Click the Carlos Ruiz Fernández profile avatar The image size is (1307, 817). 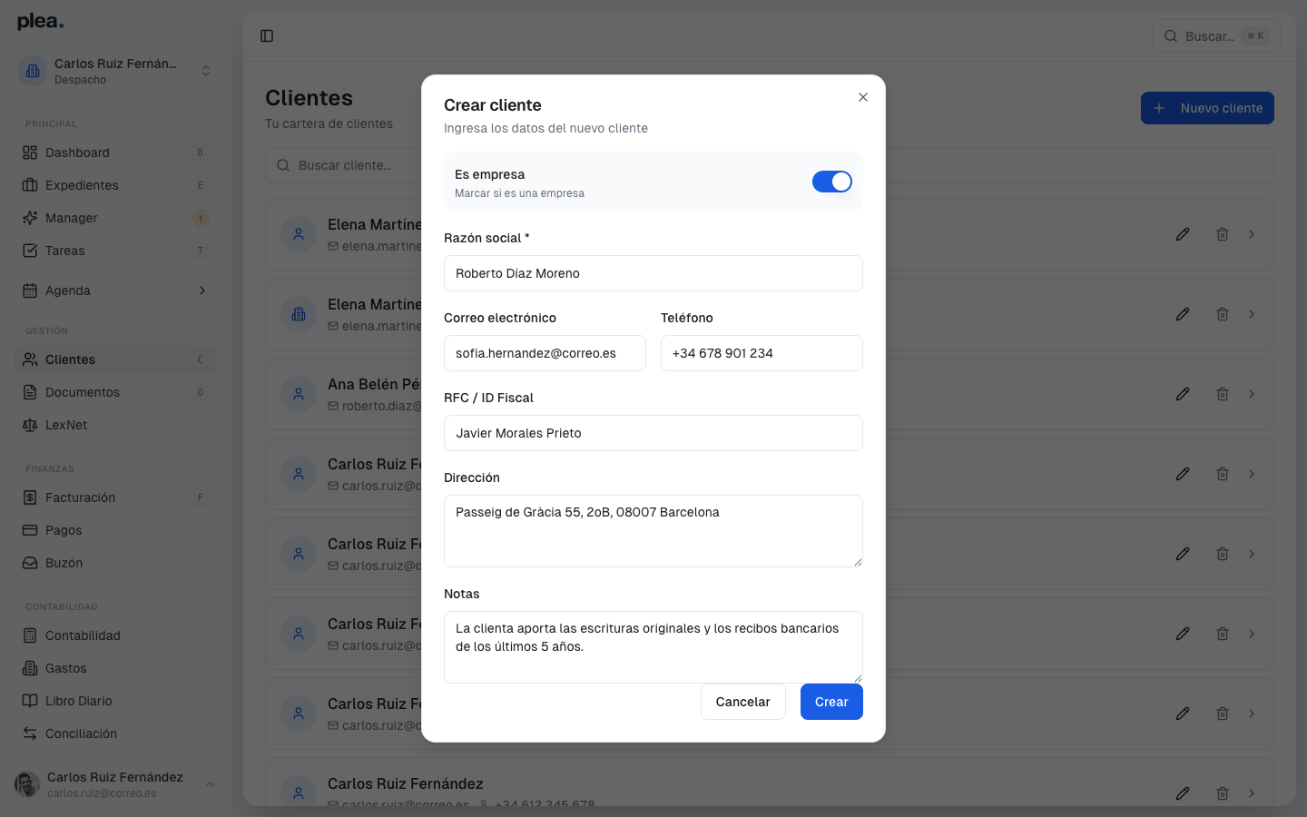click(27, 784)
